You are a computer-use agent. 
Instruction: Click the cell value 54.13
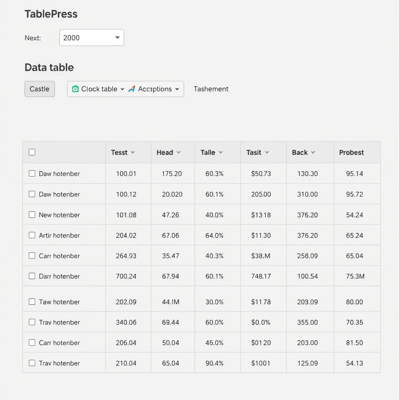point(355,363)
